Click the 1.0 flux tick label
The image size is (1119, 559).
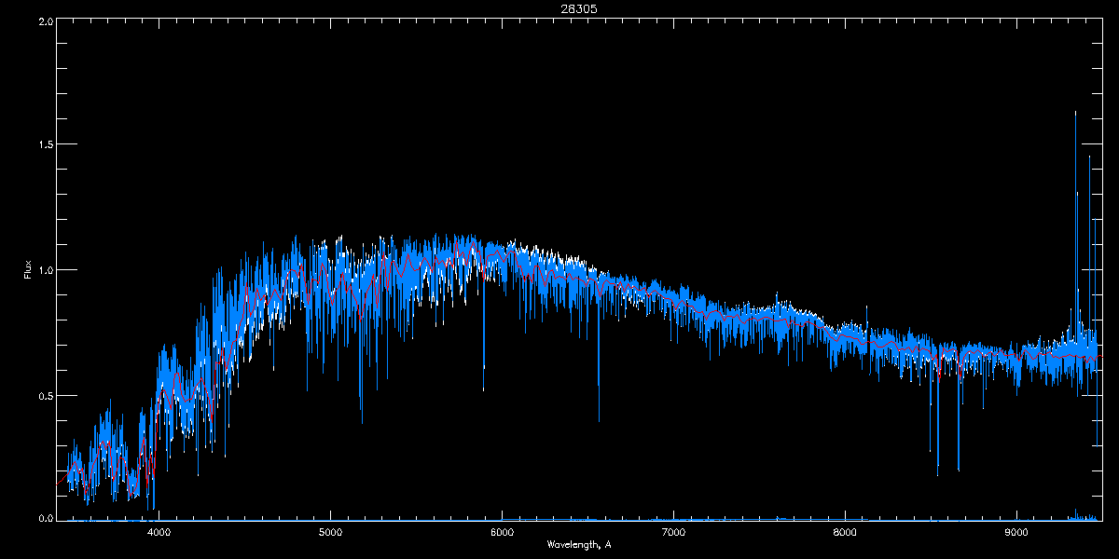coord(45,270)
